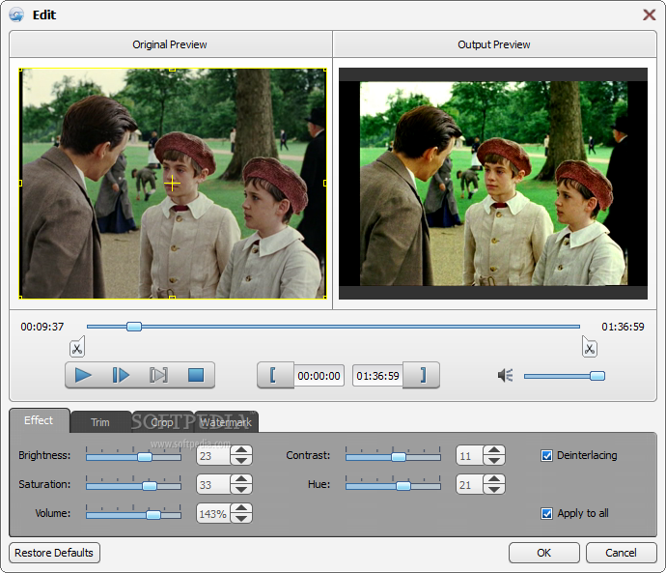Click the Brightness value field showing 23
This screenshot has width=666, height=573.
point(213,456)
